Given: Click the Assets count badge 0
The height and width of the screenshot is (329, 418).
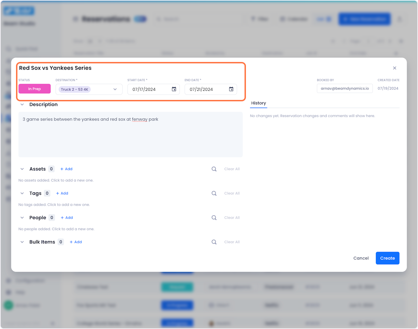Looking at the screenshot, I should click(51, 169).
